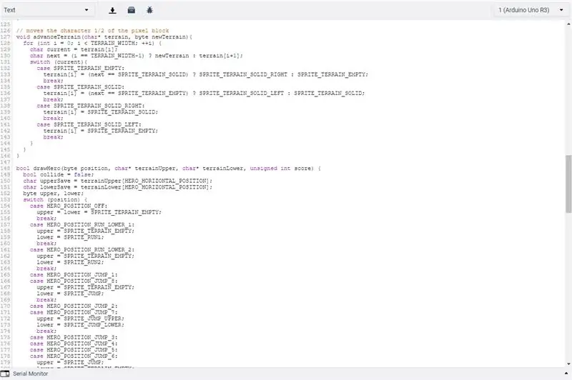572x380 pixels.
Task: Click line 'case HERO_POSITION_JUMP_3:'
Action: 74,337
